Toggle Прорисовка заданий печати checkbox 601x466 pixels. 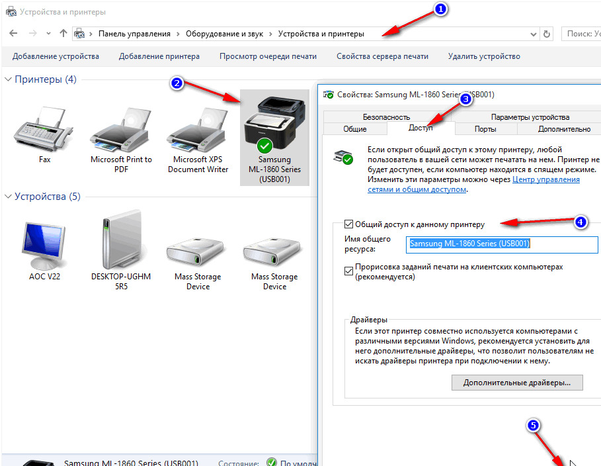click(x=348, y=271)
